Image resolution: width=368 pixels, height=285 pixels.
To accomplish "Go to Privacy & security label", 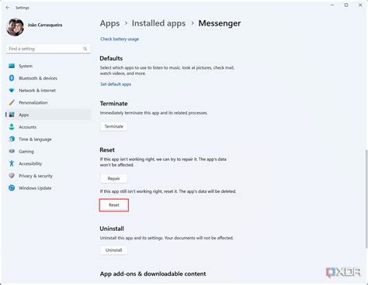I will [36, 176].
